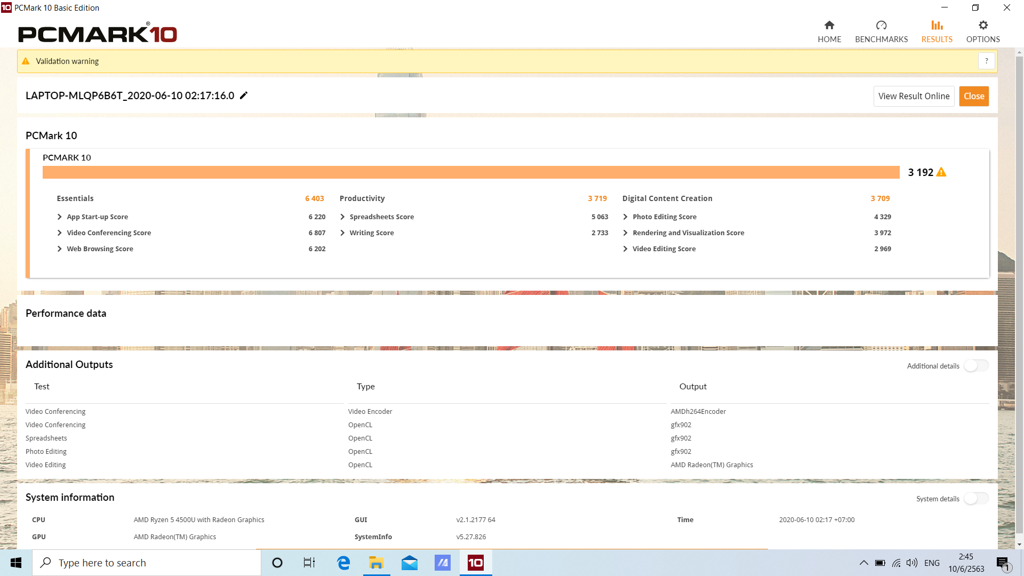The width and height of the screenshot is (1024, 576).
Task: Click the score warning icon next to 3 192
Action: (941, 172)
